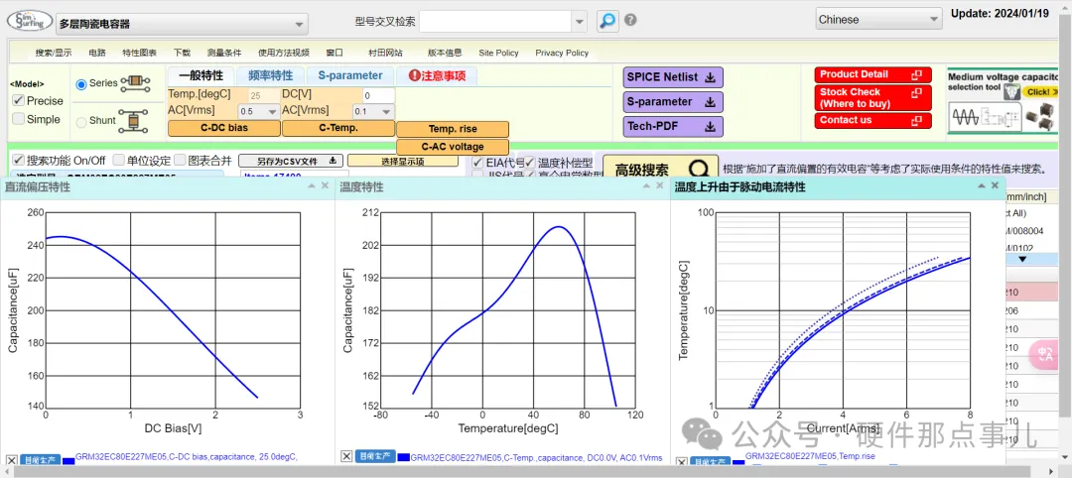Click the magnifier search icon button
Viewport: 1072px width, 478px height.
coord(606,21)
